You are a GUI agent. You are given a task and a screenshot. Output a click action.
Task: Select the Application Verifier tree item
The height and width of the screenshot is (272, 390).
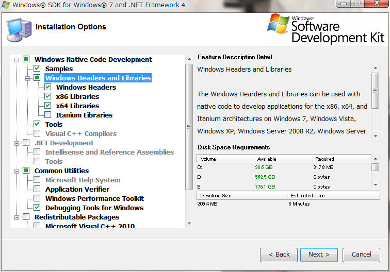click(x=77, y=189)
